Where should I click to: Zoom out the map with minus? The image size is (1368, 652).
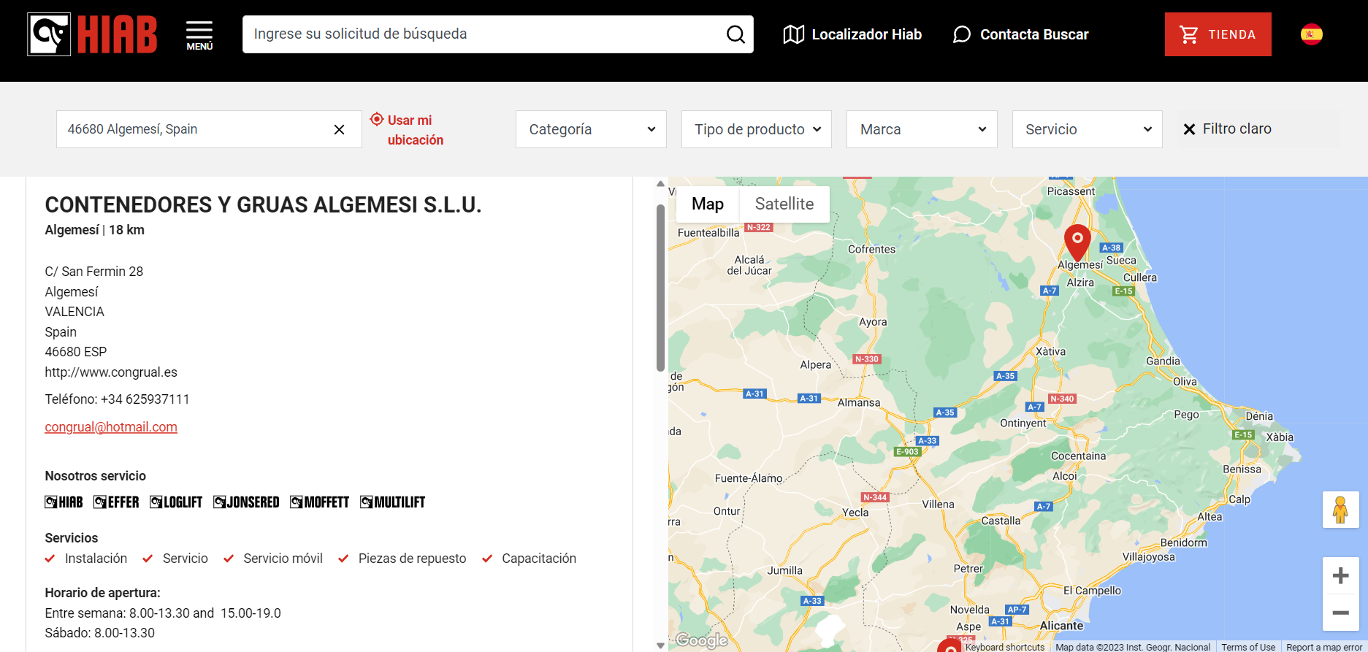1340,613
